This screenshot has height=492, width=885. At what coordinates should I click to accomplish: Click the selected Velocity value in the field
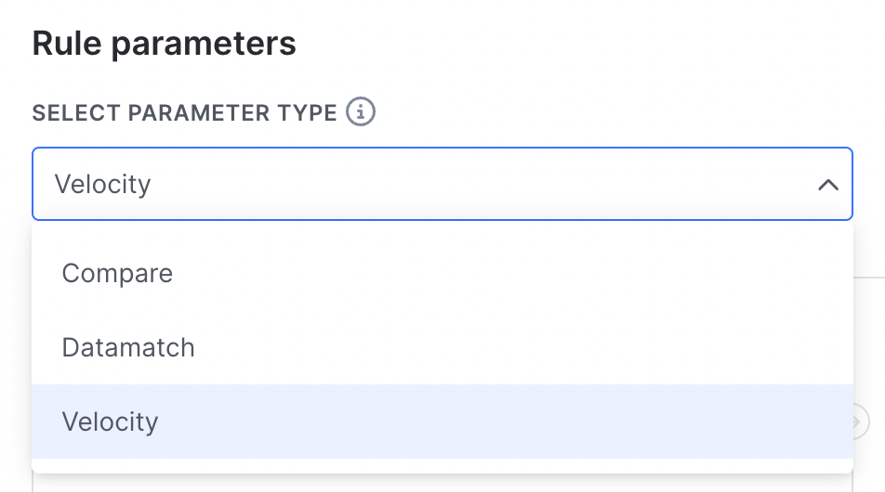(102, 184)
